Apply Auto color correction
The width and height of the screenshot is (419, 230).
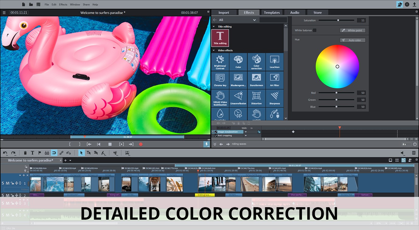pyautogui.click(x=352, y=40)
